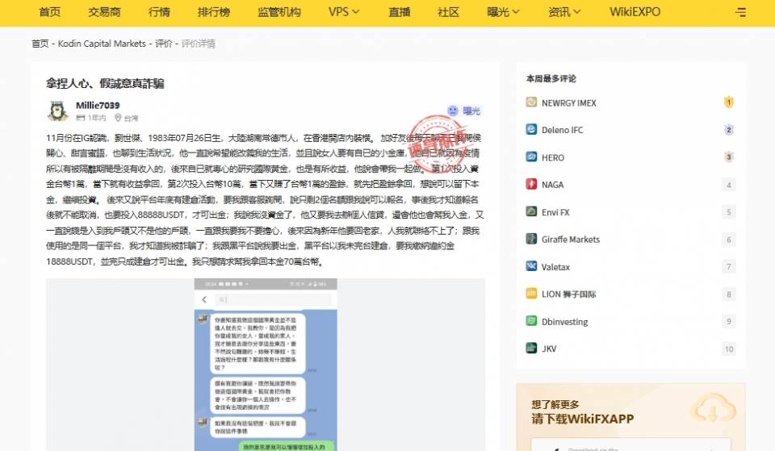Viewport: 775px width, 451px height.
Task: Open the Dbinvesting broker link
Action: tap(565, 322)
